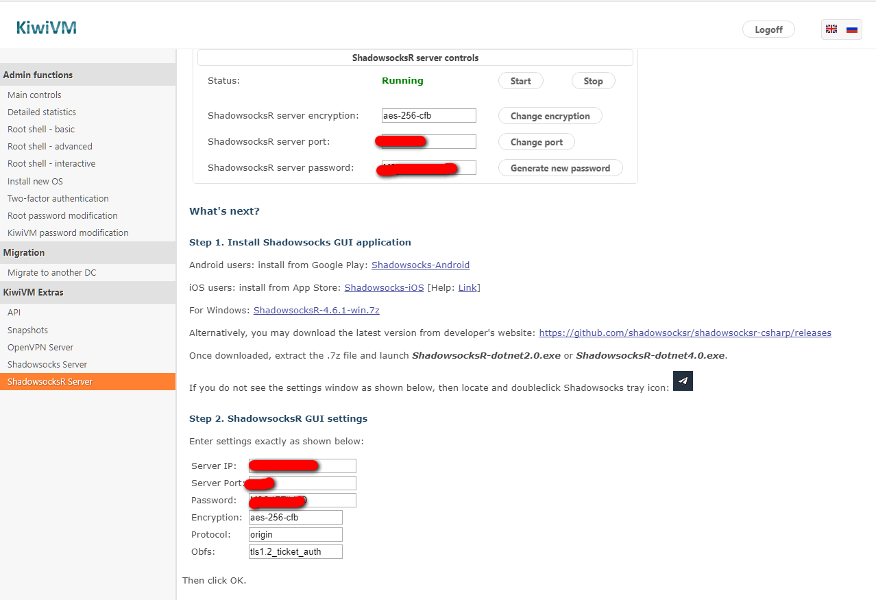Click the server encryption aes-256-cfb field
876x600 pixels.
428,116
